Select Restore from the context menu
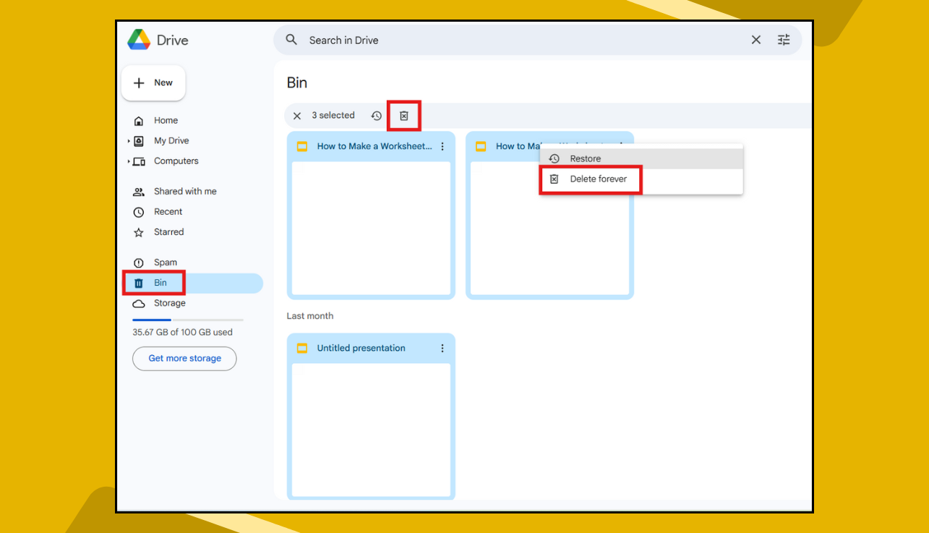The width and height of the screenshot is (929, 533). point(586,158)
